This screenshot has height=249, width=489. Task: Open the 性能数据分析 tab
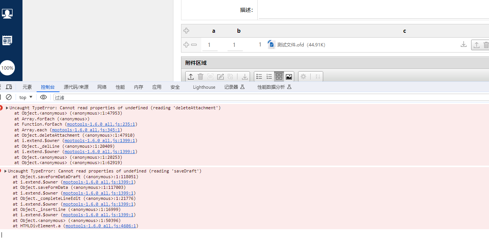click(x=274, y=87)
